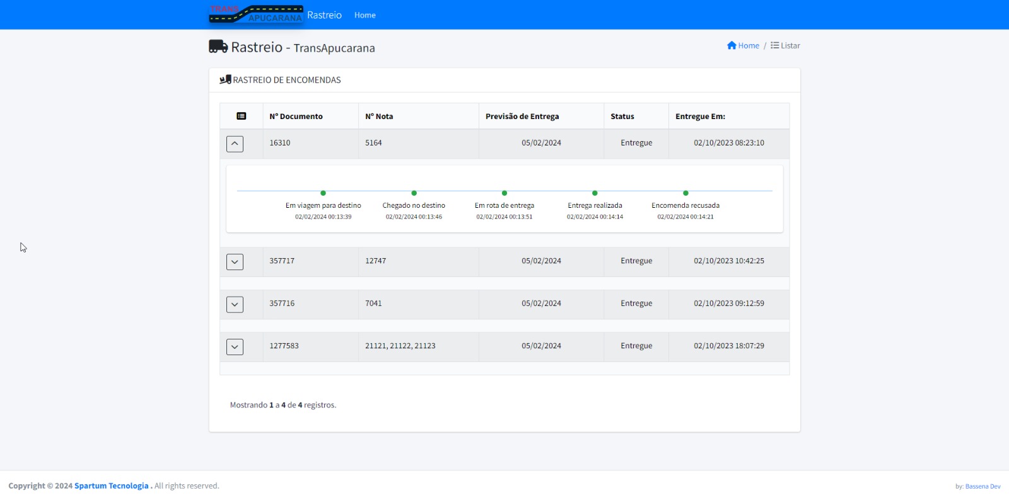Click the Encomenda recusada timeline dot
Viewport: 1009px width, 500px height.
point(685,193)
